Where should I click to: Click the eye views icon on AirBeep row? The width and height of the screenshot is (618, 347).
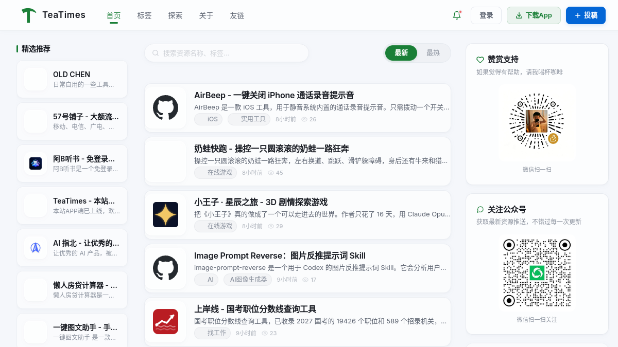point(304,119)
